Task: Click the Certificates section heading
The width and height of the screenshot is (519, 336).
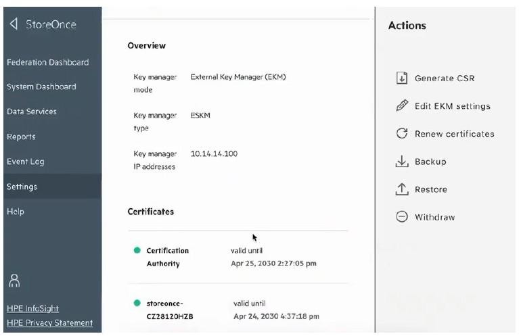Action: click(151, 212)
